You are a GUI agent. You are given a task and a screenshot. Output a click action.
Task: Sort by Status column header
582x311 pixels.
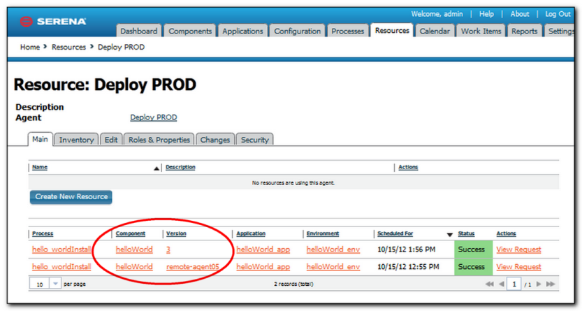[466, 234]
